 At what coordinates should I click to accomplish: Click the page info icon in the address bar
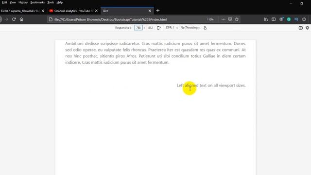pos(51,19)
